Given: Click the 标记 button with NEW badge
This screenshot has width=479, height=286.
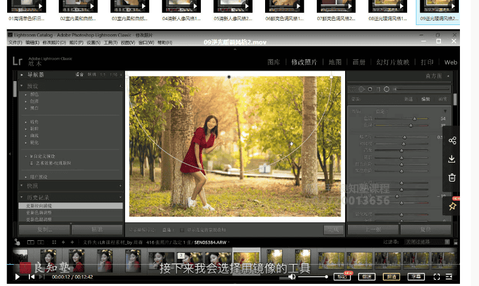Looking at the screenshot, I should [342, 277].
